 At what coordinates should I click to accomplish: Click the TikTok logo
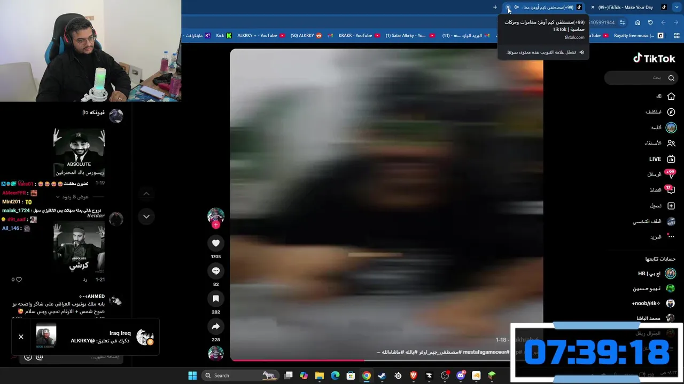click(x=654, y=58)
